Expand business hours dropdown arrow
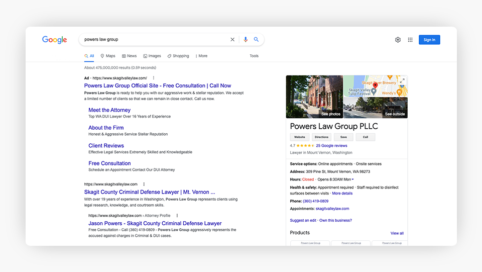This screenshot has height=272, width=482. tap(352, 179)
